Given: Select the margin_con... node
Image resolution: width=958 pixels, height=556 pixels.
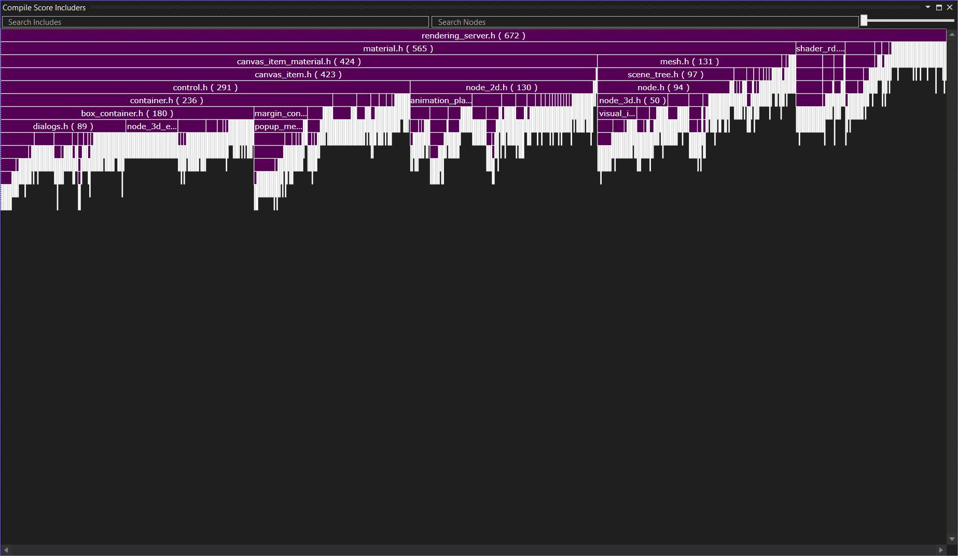Looking at the screenshot, I should [x=281, y=113].
